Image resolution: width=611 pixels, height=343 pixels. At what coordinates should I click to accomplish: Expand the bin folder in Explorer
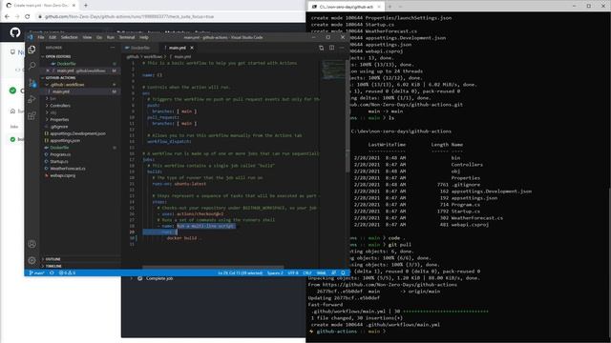53,98
